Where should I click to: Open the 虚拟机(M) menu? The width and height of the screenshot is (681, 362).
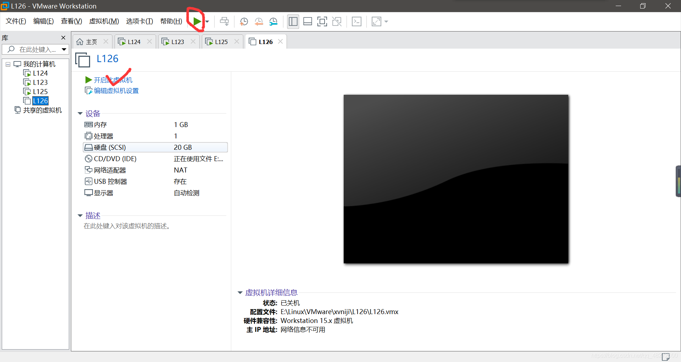104,21
